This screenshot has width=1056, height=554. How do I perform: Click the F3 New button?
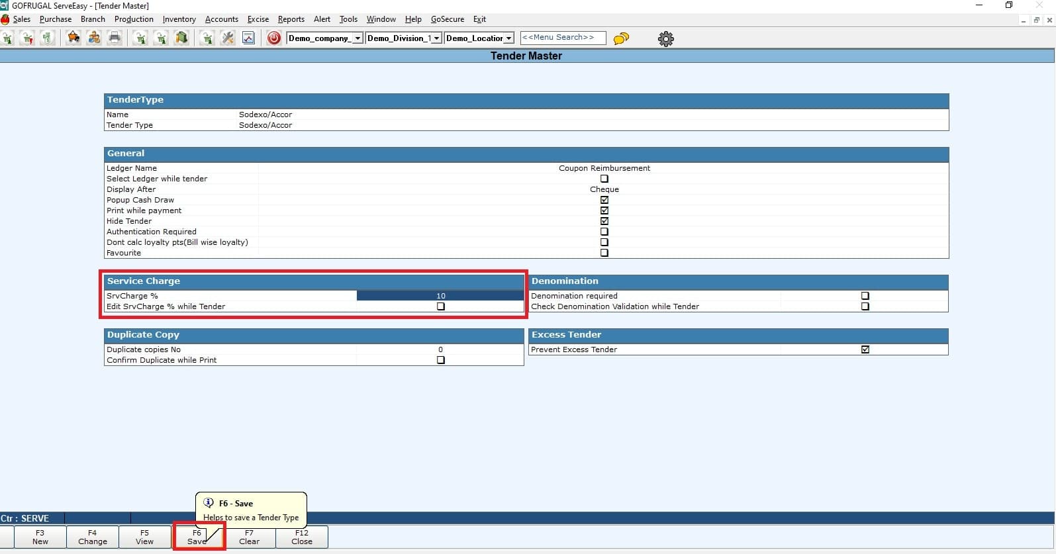pyautogui.click(x=40, y=537)
